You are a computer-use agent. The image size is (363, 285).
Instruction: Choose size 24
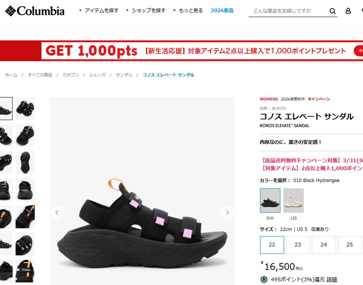point(324,245)
